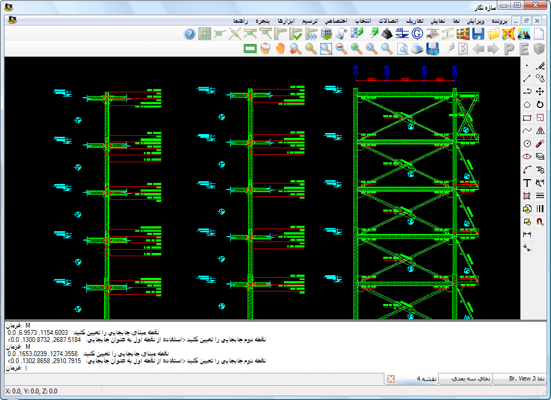Click the Move tool with four arrows
This screenshot has height=400, width=551.
(x=540, y=92)
